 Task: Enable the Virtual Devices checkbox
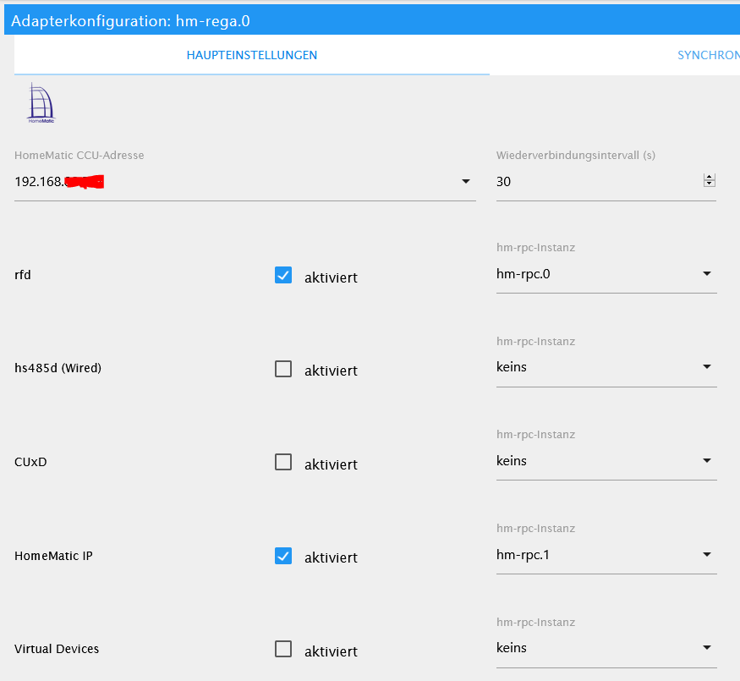pos(283,649)
